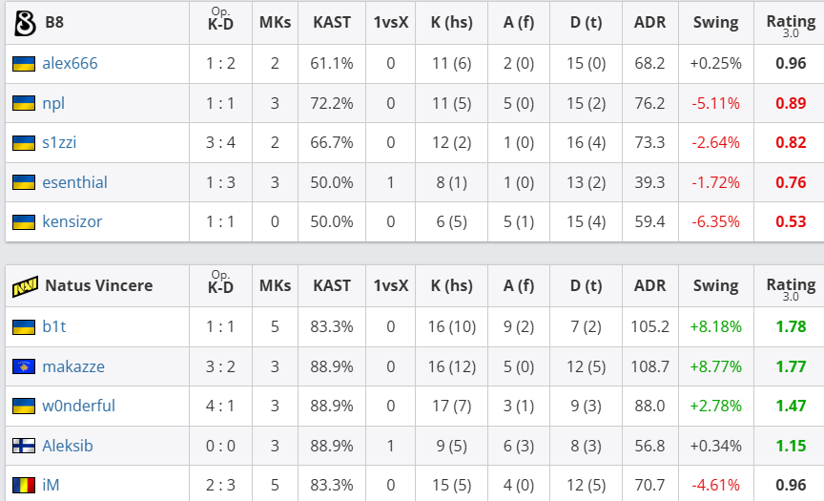Sort Natus Vincere table by Swing header

click(715, 285)
